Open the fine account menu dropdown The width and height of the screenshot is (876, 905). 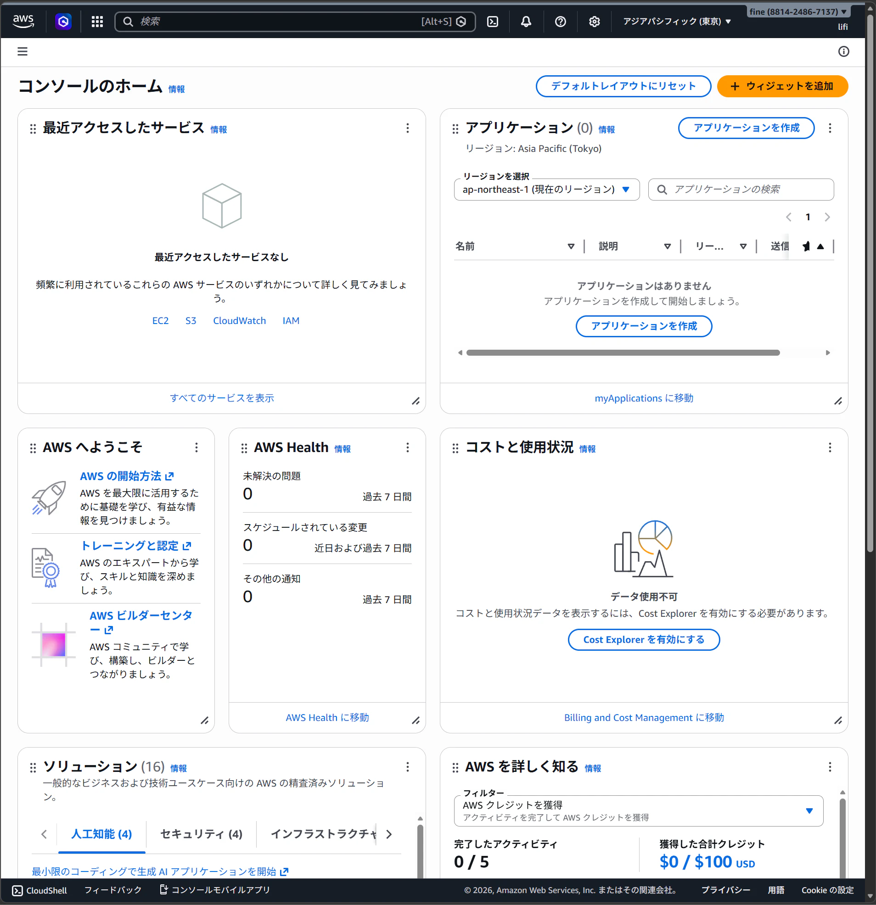(798, 11)
